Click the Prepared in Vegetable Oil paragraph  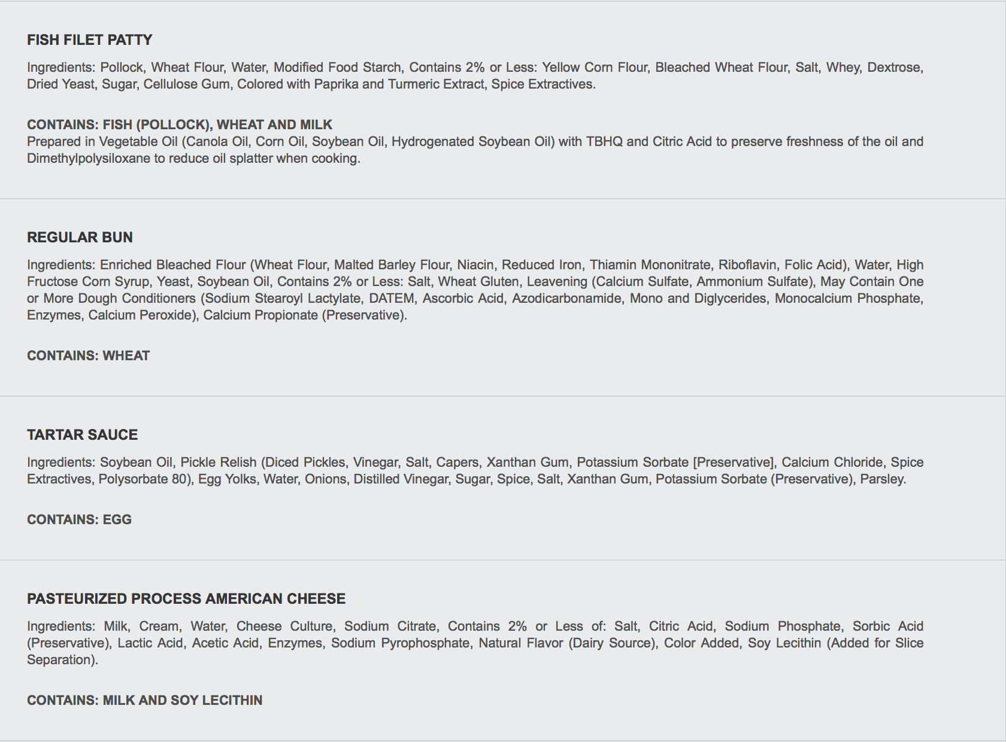(475, 150)
